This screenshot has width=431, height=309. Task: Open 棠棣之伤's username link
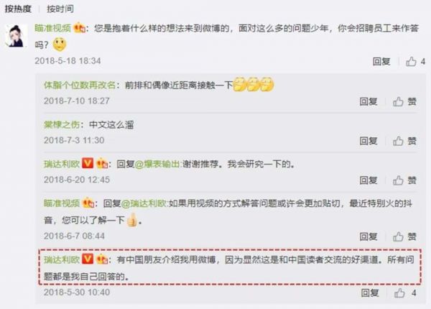click(x=62, y=125)
